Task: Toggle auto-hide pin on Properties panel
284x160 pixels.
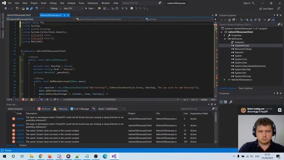Action: coord(277,93)
